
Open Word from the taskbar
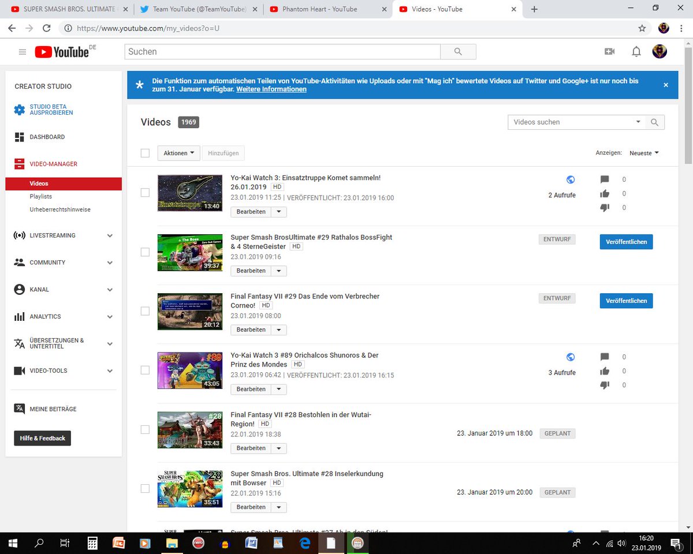coord(251,543)
